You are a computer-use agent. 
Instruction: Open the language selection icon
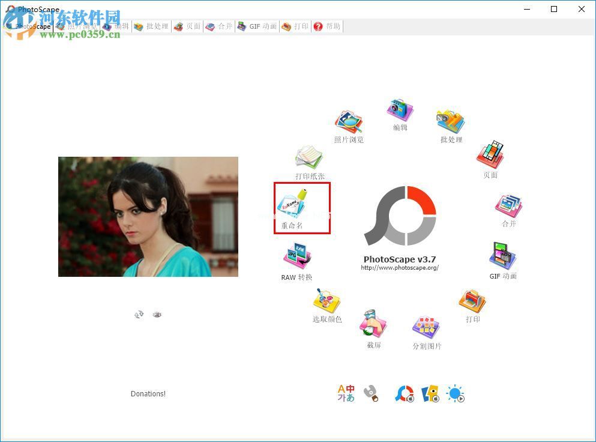pos(346,393)
